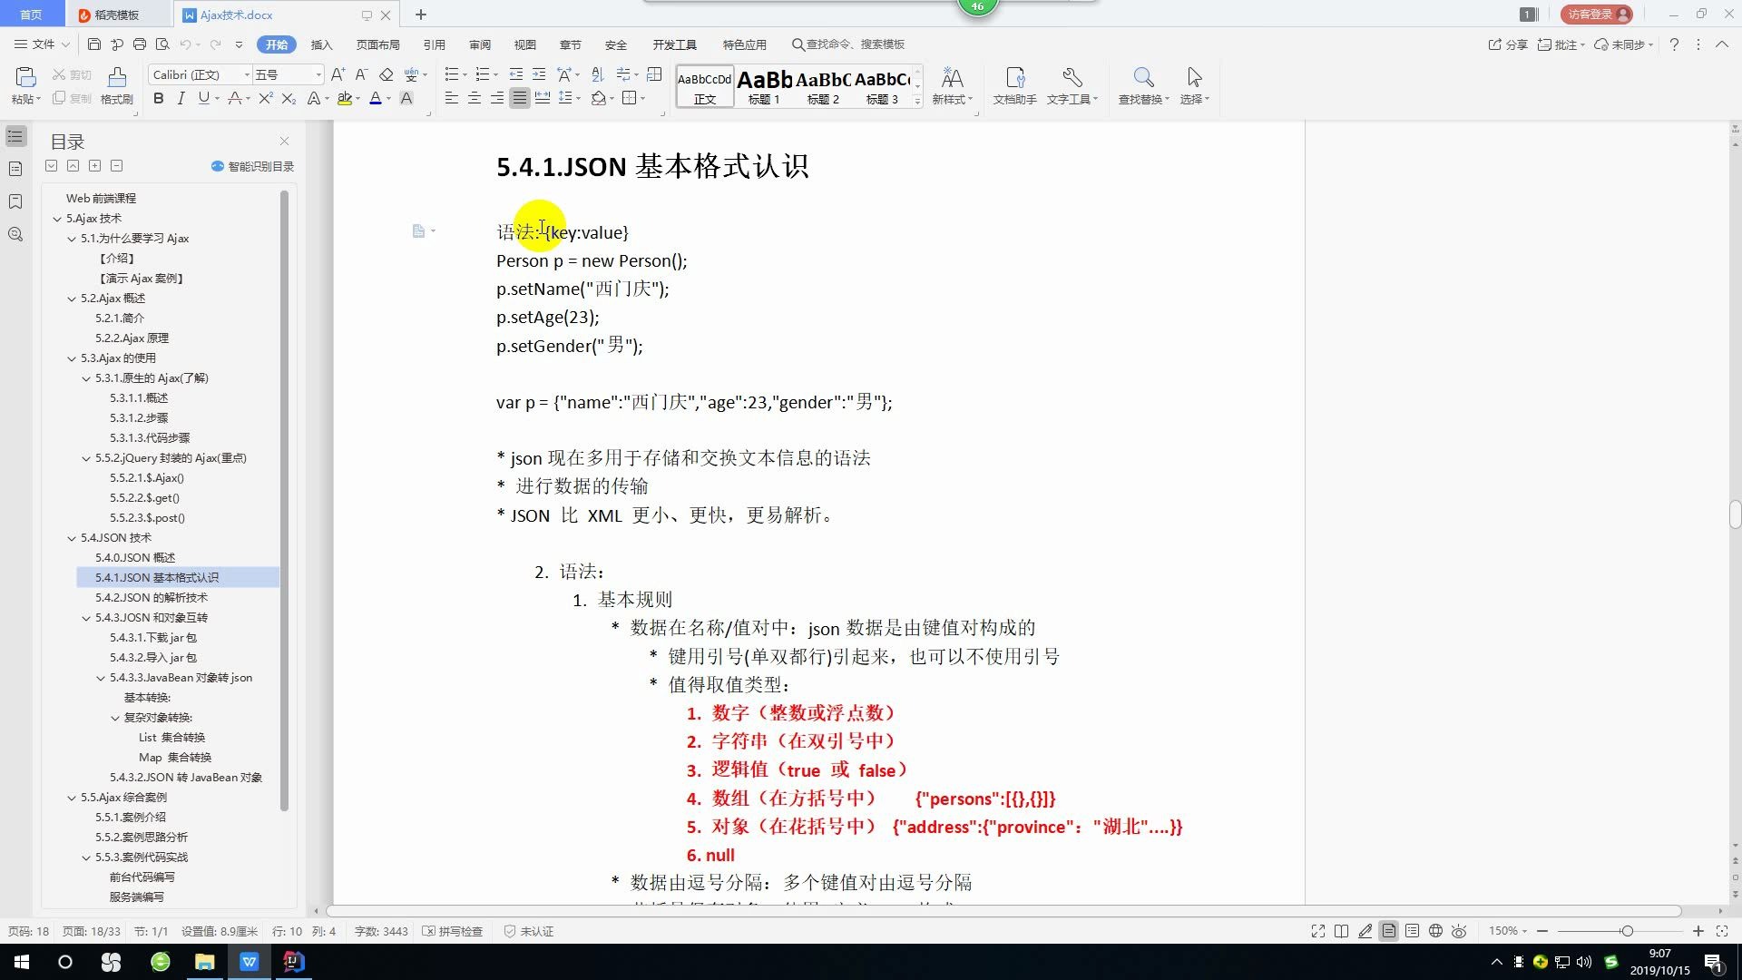Viewport: 1742px width, 980px height.
Task: Toggle the table of contents pane icon in sidebar
Action: pos(15,136)
